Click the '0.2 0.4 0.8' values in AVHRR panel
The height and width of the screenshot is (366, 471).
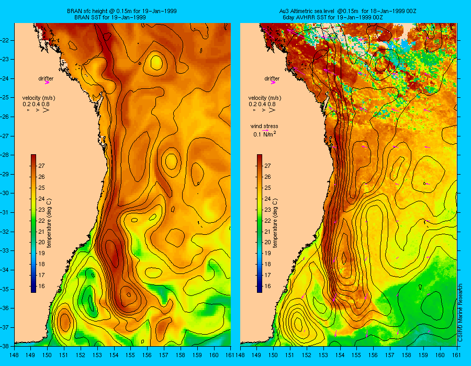pos(262,105)
